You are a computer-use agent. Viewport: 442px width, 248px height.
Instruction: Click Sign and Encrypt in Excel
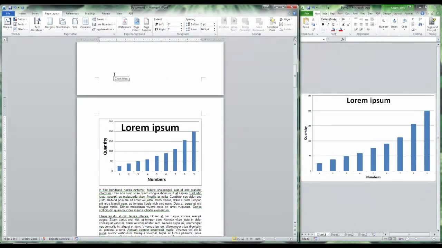tap(432, 24)
